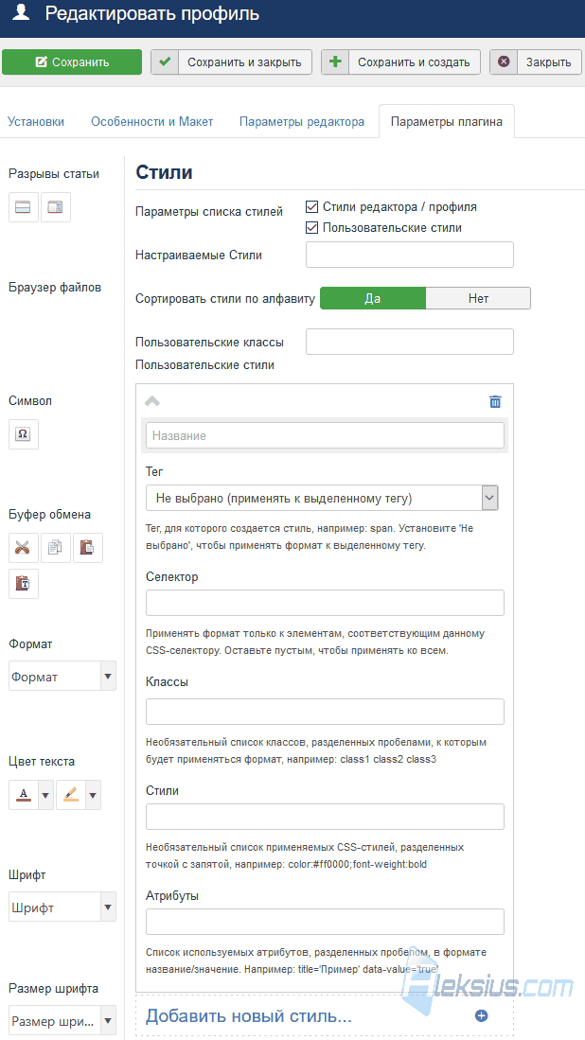Open the Параметры редактора tab
Screen dimensions: 585x1040
click(302, 121)
